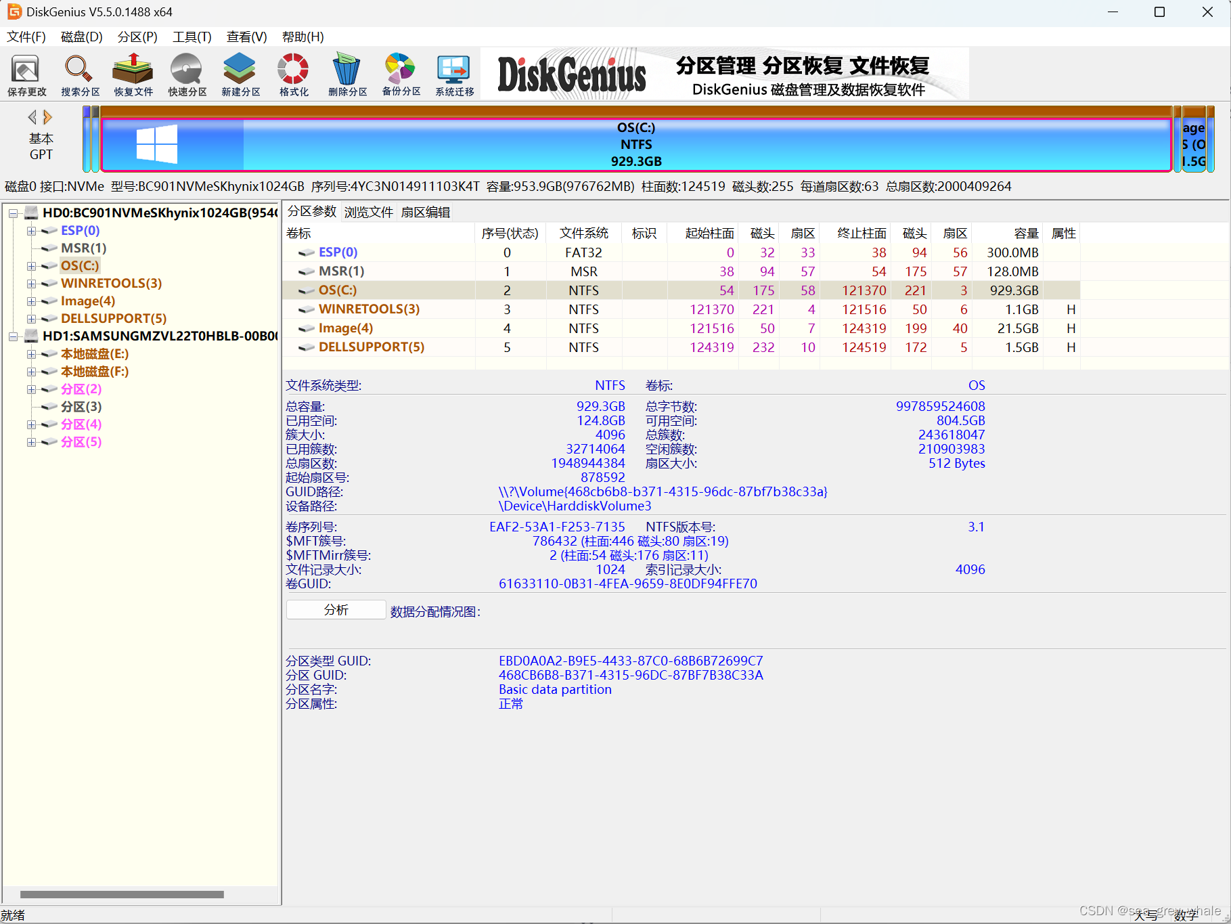Expand the WINRETOOLS(3) tree node
The image size is (1231, 924).
tap(31, 284)
